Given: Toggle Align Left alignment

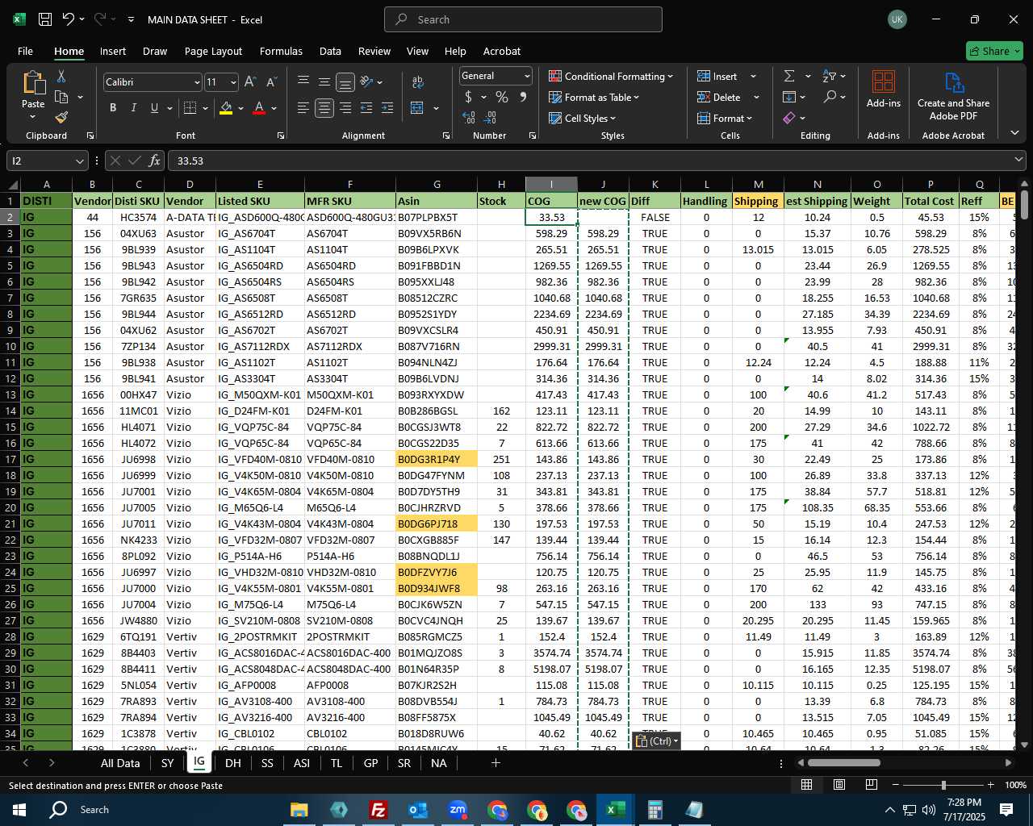Looking at the screenshot, I should (x=303, y=108).
